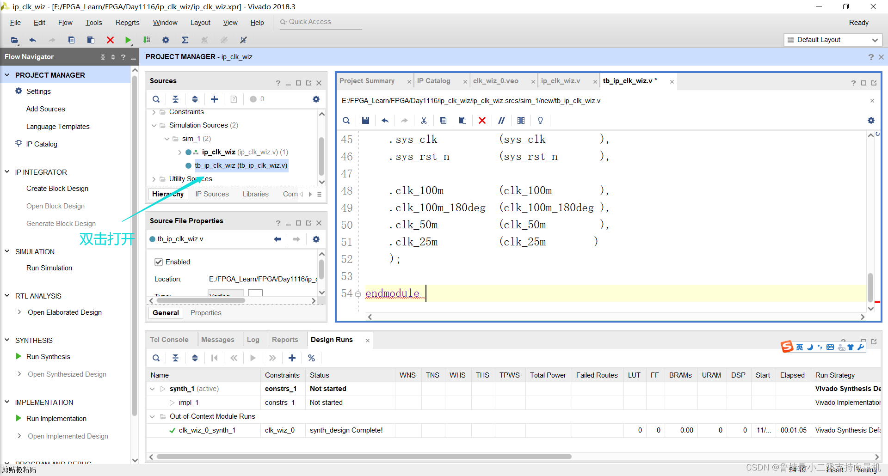Open Add Sources in Flow Navigator

pyautogui.click(x=45, y=109)
